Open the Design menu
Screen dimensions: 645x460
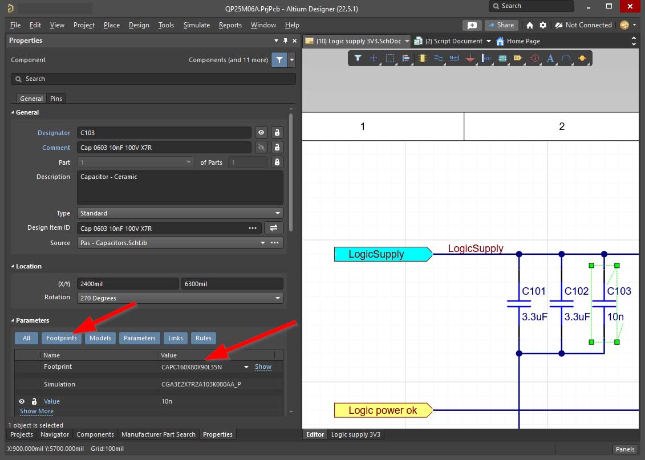[139, 25]
